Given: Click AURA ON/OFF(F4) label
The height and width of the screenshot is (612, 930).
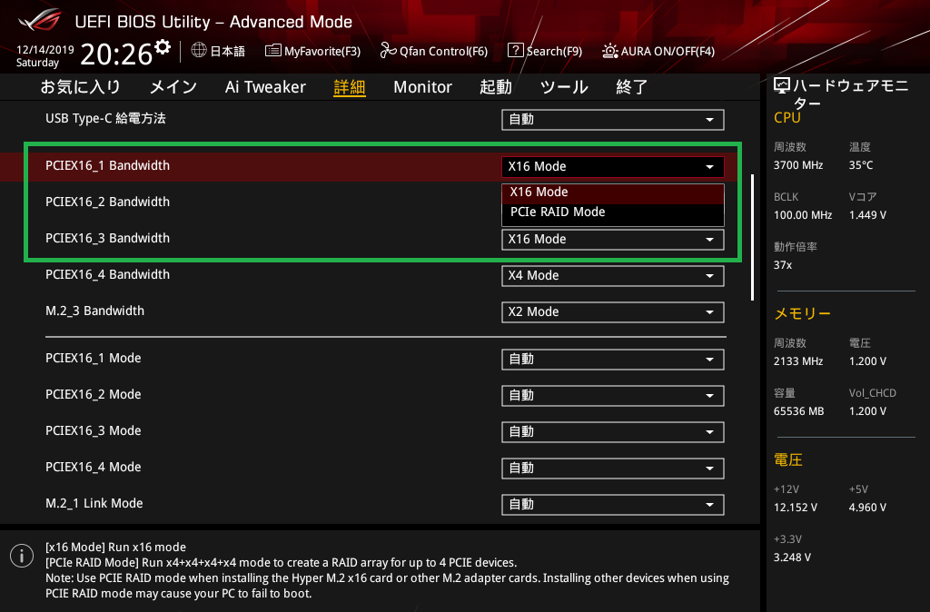Looking at the screenshot, I should click(668, 51).
